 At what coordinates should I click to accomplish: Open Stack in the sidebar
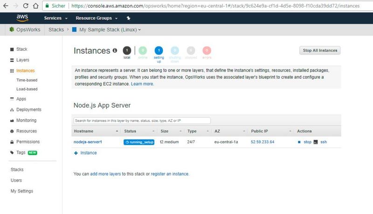click(x=21, y=49)
